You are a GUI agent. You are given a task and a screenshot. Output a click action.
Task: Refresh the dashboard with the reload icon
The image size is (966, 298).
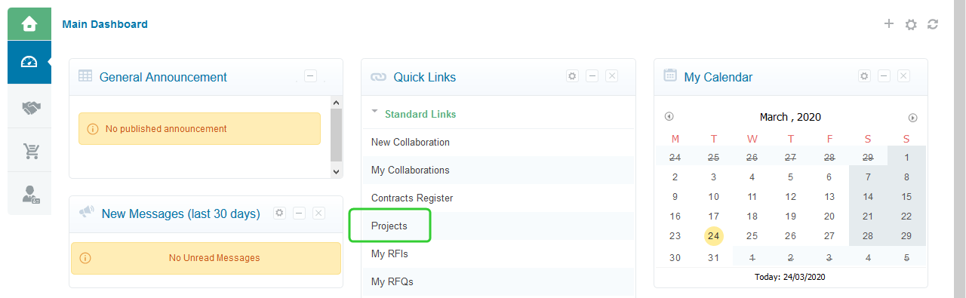tap(933, 24)
